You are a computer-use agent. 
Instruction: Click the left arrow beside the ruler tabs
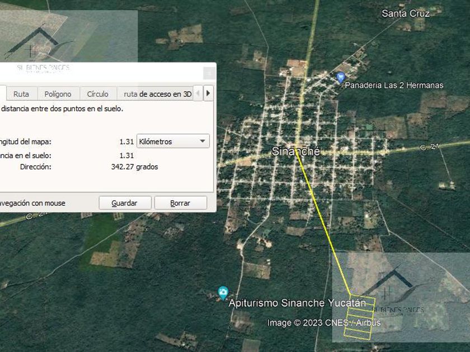click(198, 93)
